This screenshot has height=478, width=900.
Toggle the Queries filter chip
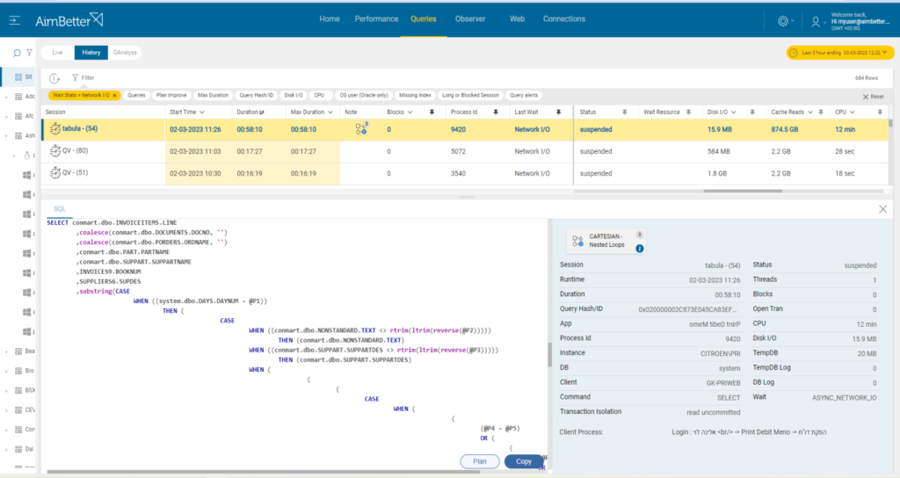point(136,95)
